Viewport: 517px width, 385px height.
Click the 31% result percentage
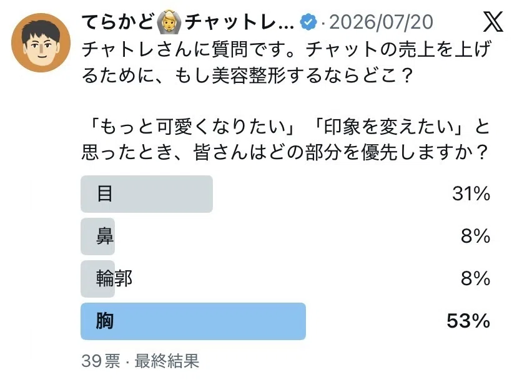[471, 193]
